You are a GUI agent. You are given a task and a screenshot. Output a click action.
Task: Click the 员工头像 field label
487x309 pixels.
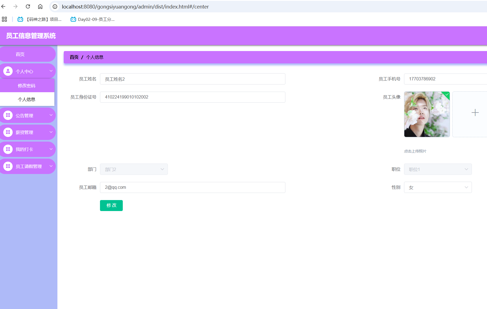click(x=392, y=97)
